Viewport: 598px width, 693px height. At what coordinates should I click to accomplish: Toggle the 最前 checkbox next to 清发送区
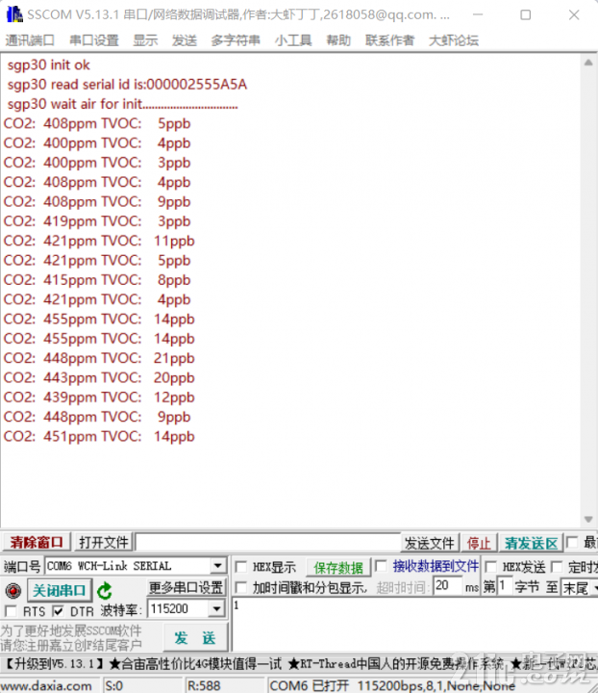571,542
